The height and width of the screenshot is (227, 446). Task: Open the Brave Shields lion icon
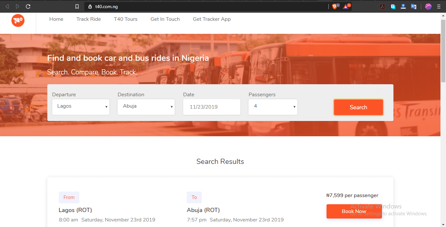click(335, 7)
